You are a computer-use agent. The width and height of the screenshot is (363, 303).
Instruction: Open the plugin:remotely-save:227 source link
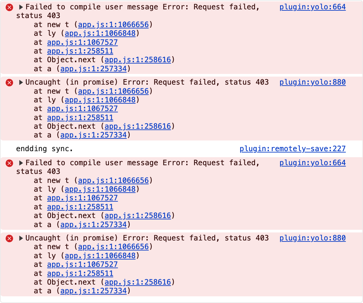click(292, 149)
